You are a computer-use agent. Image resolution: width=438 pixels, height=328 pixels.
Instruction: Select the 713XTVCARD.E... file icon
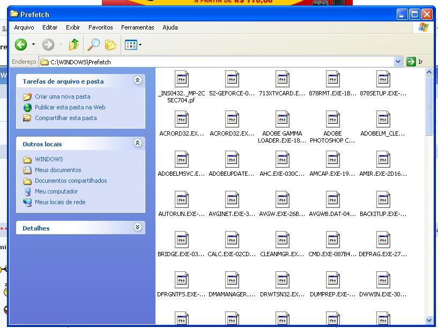pyautogui.click(x=283, y=79)
